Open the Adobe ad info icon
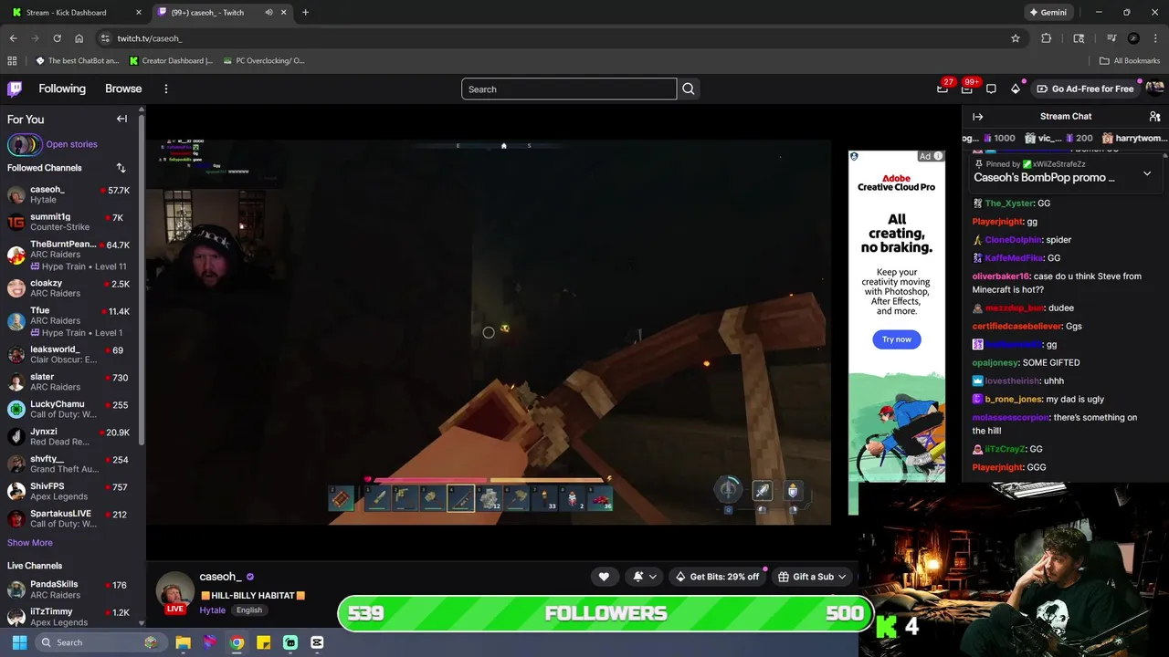Image resolution: width=1169 pixels, height=657 pixels. pos(938,156)
